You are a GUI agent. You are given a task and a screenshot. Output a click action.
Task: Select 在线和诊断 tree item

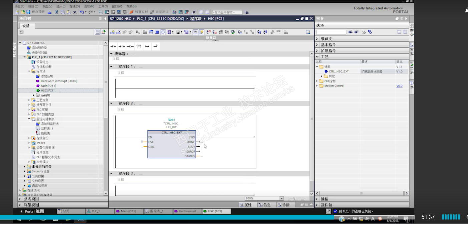(44, 67)
